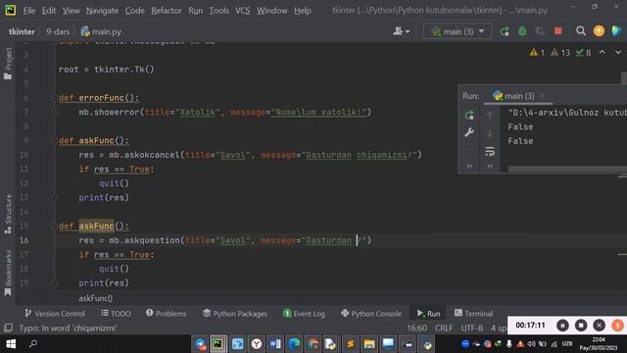Open Search Everywhere magnifier icon
Image resolution: width=627 pixels, height=353 pixels.
[581, 31]
